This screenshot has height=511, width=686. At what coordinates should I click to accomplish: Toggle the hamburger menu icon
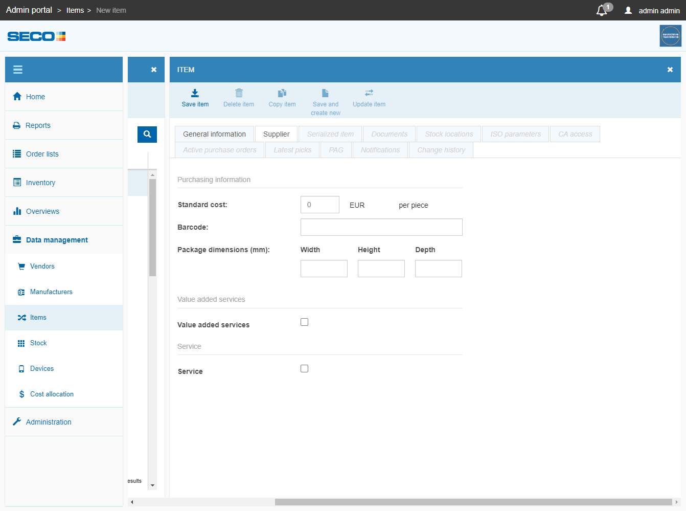(18, 70)
